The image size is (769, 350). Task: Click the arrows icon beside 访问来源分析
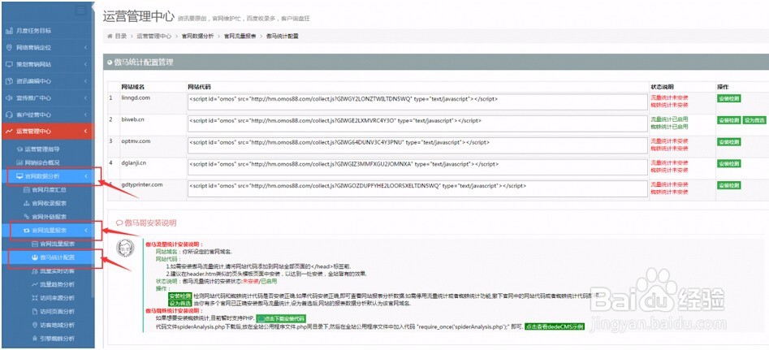(x=34, y=297)
